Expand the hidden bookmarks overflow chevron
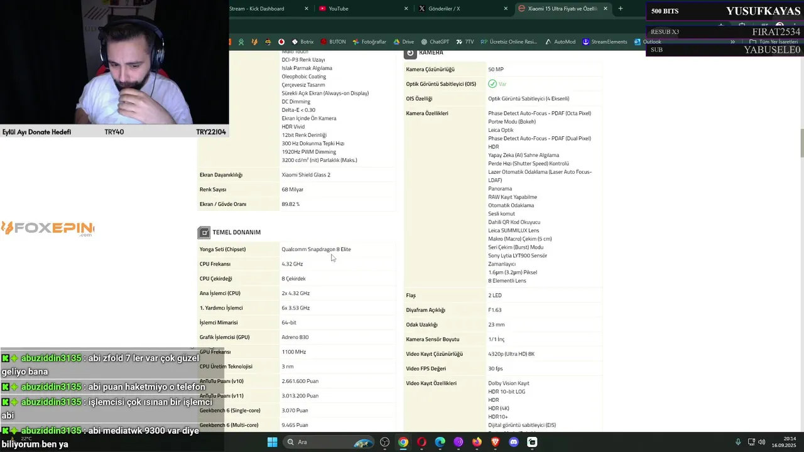The height and width of the screenshot is (452, 804). click(732, 42)
